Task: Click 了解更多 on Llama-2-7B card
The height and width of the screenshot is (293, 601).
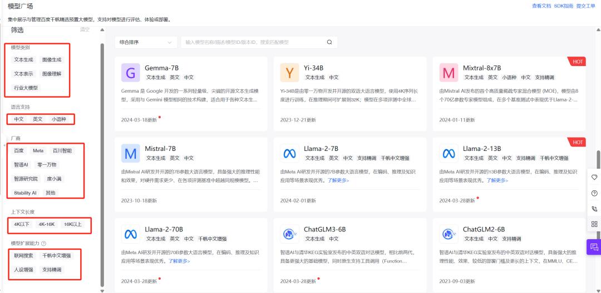Action: coord(338,180)
